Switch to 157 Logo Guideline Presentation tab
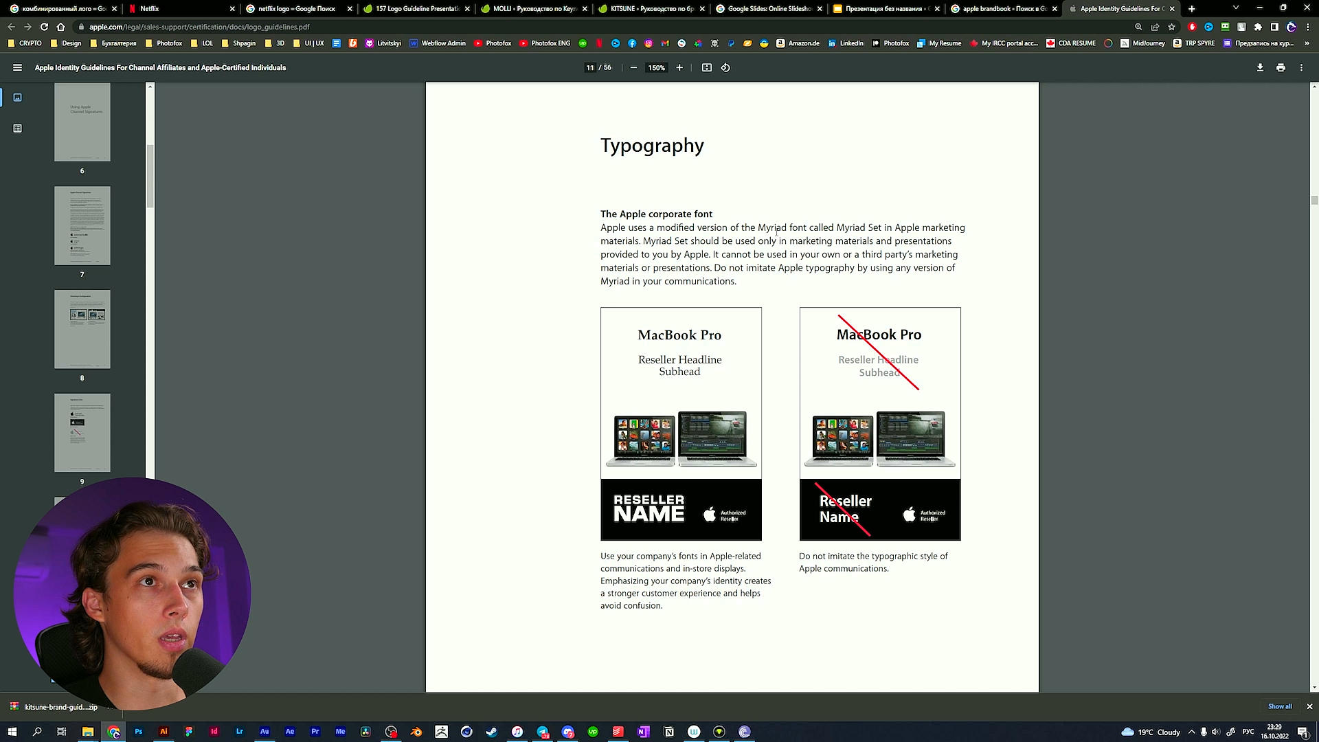Screen dimensions: 1319x742 tap(415, 9)
